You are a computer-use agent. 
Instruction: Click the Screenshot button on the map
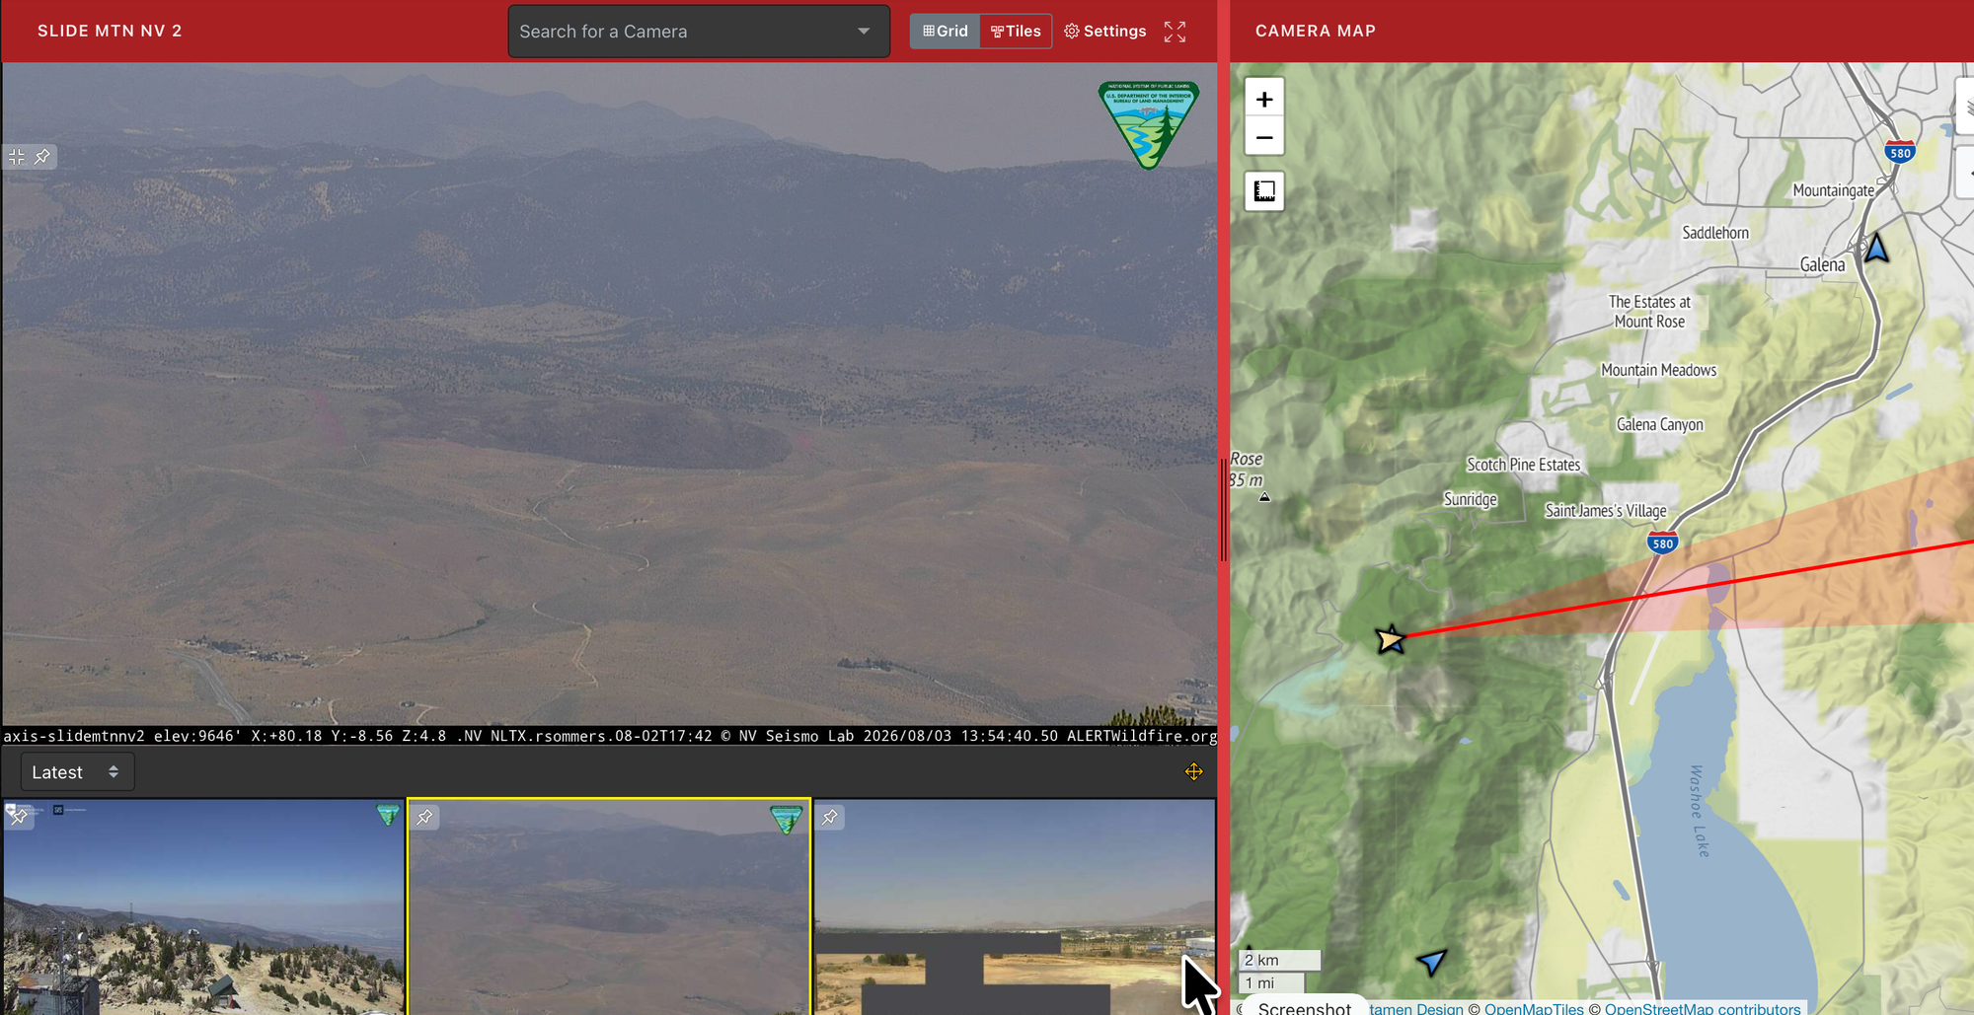tap(1305, 1007)
